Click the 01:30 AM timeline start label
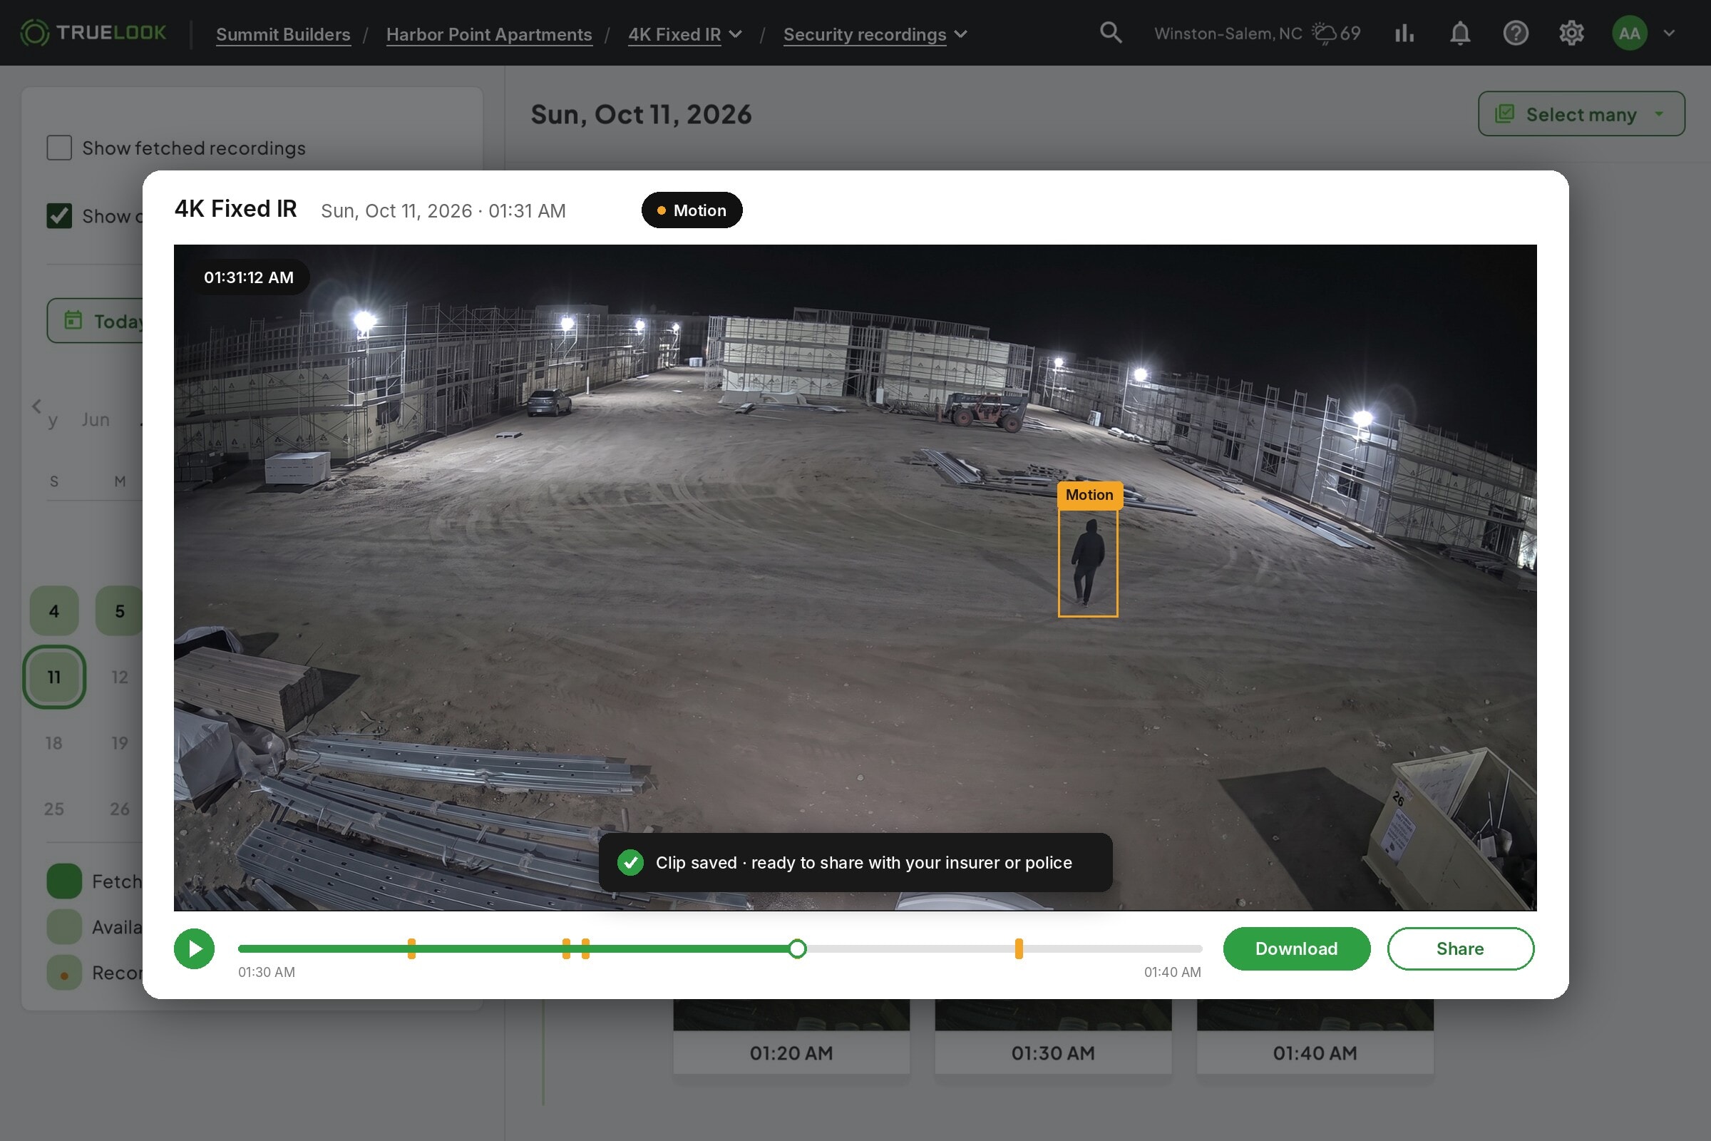This screenshot has height=1141, width=1711. 266,972
